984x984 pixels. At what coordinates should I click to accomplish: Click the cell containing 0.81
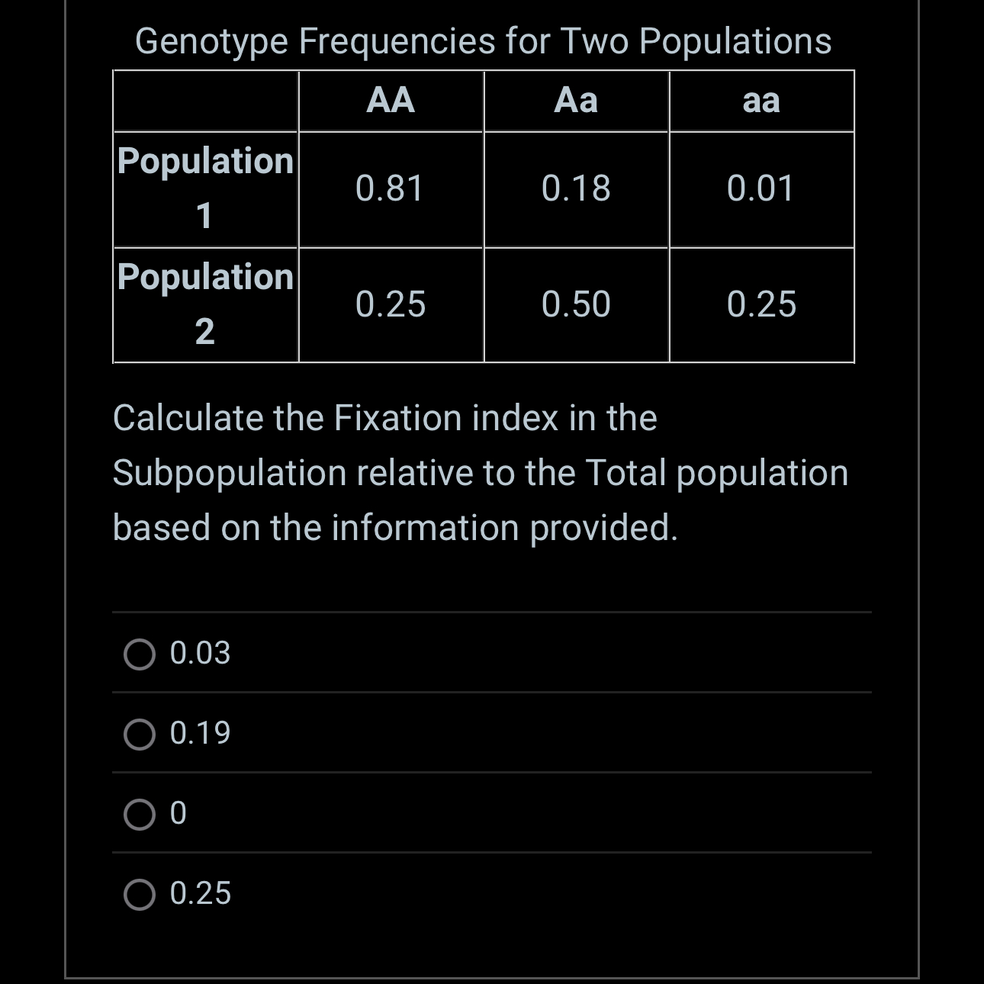tap(391, 187)
